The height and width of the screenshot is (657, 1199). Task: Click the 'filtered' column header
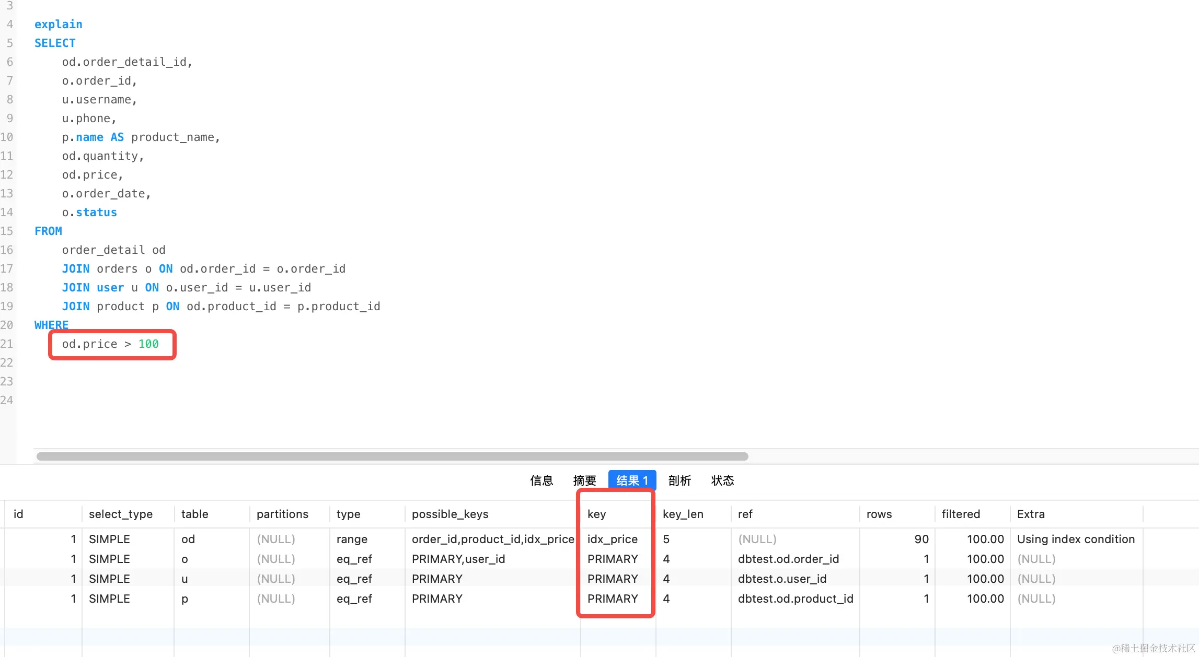tap(960, 514)
